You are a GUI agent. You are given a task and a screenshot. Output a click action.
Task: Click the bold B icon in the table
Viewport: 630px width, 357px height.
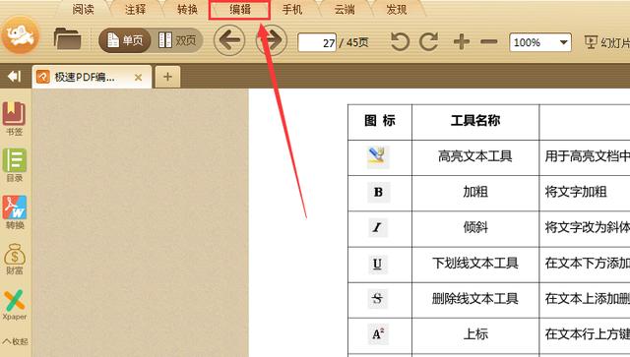378,193
